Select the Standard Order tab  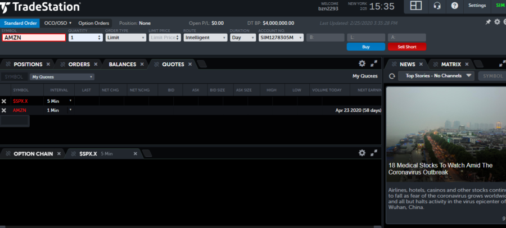click(20, 23)
